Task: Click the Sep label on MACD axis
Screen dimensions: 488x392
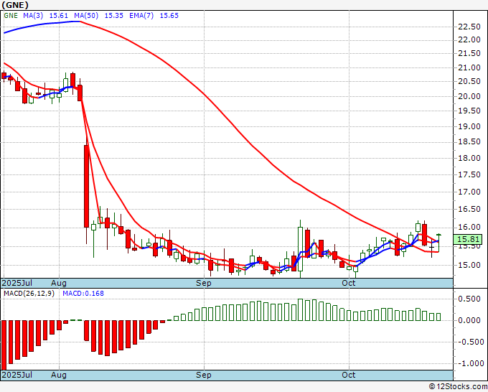Action: click(x=204, y=375)
